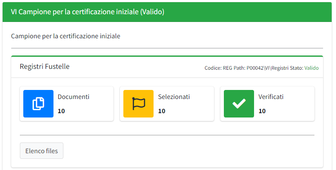The image size is (336, 170).
Task: Select the count 10 under Selezionati
Action: tap(162, 111)
